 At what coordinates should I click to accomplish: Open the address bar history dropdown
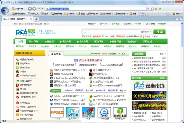tap(148, 9)
